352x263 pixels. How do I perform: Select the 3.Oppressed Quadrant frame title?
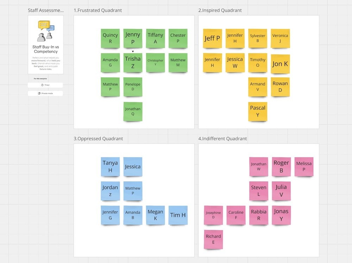click(x=98, y=139)
